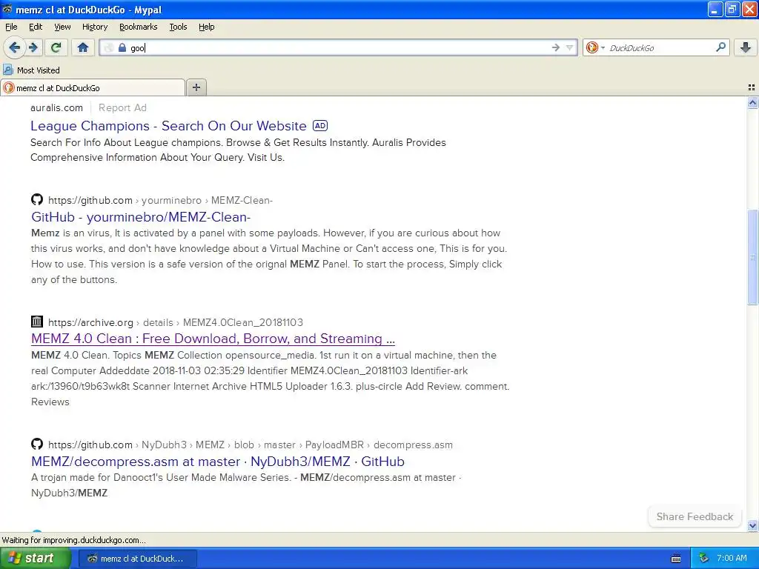Open the View menu
Screen dimensions: 759x569
(x=62, y=27)
